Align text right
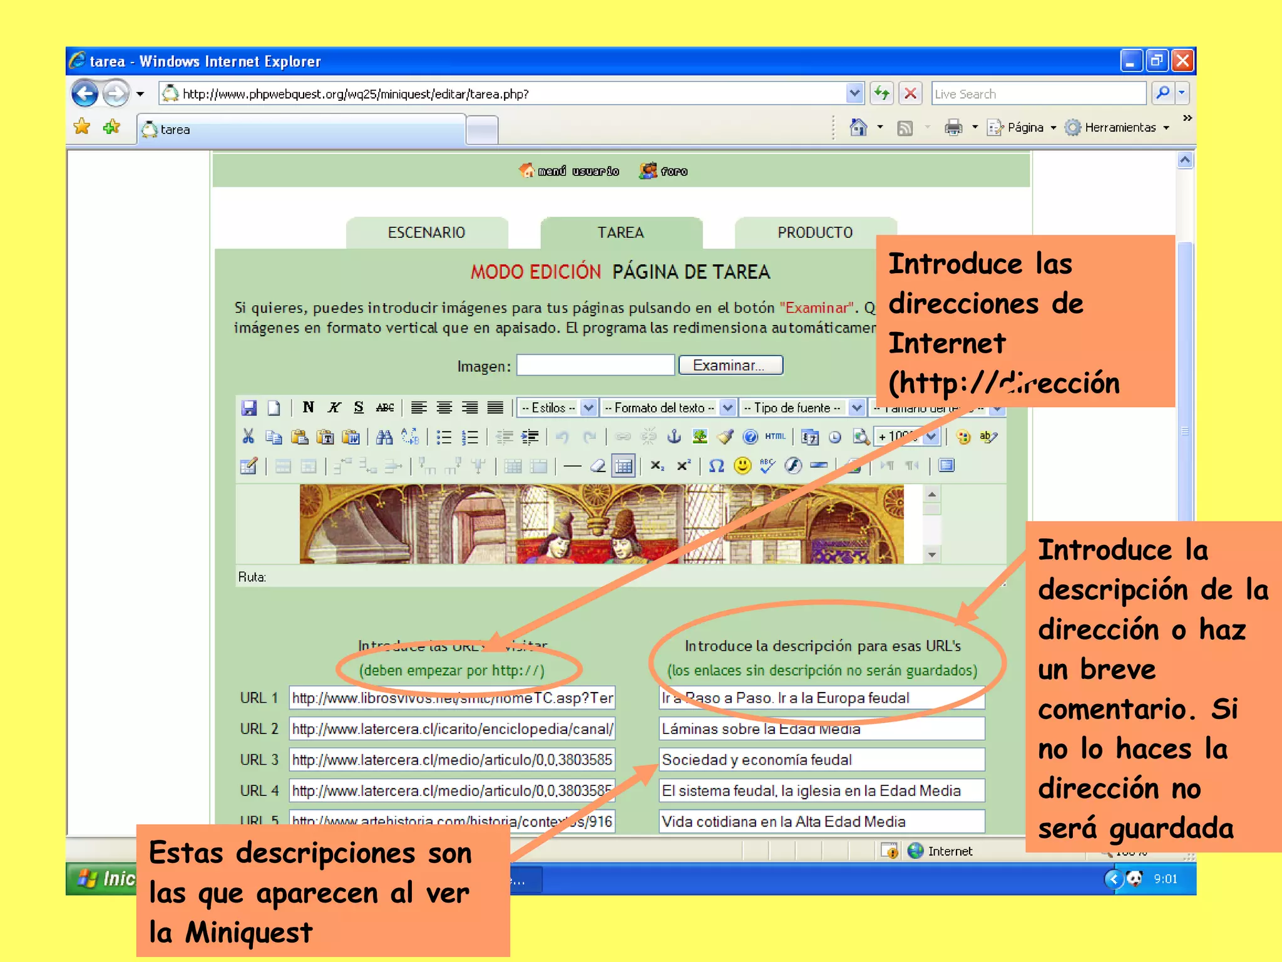The image size is (1282, 962). tap(469, 408)
